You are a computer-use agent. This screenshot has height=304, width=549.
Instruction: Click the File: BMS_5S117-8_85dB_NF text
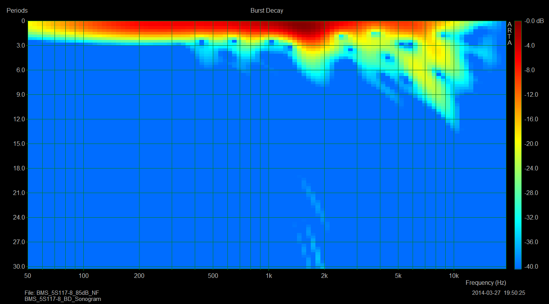61,293
